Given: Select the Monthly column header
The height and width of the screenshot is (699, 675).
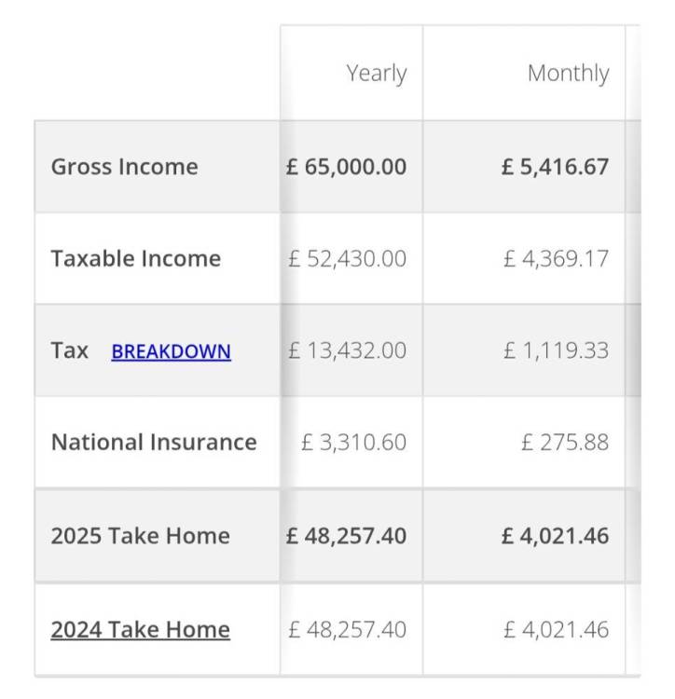Looking at the screenshot, I should click(x=568, y=74).
